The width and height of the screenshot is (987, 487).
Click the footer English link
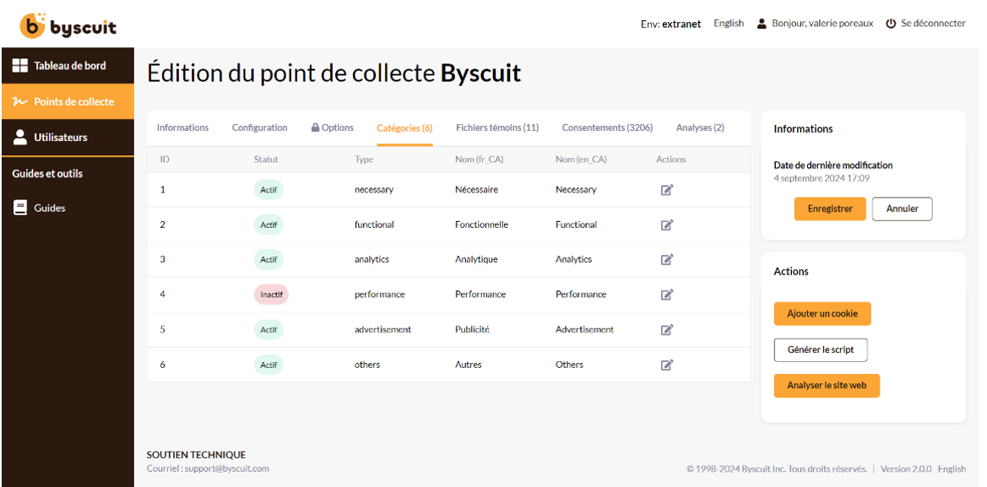(952, 468)
